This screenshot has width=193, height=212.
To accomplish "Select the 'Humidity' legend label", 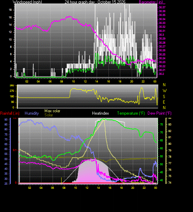I will click(x=32, y=113).
